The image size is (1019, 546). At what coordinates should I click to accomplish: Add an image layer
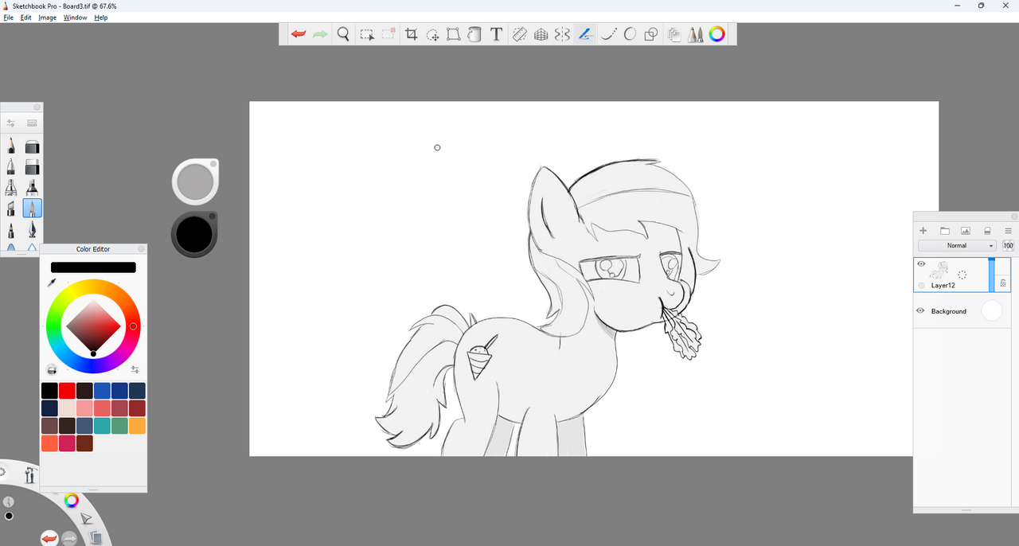coord(966,231)
